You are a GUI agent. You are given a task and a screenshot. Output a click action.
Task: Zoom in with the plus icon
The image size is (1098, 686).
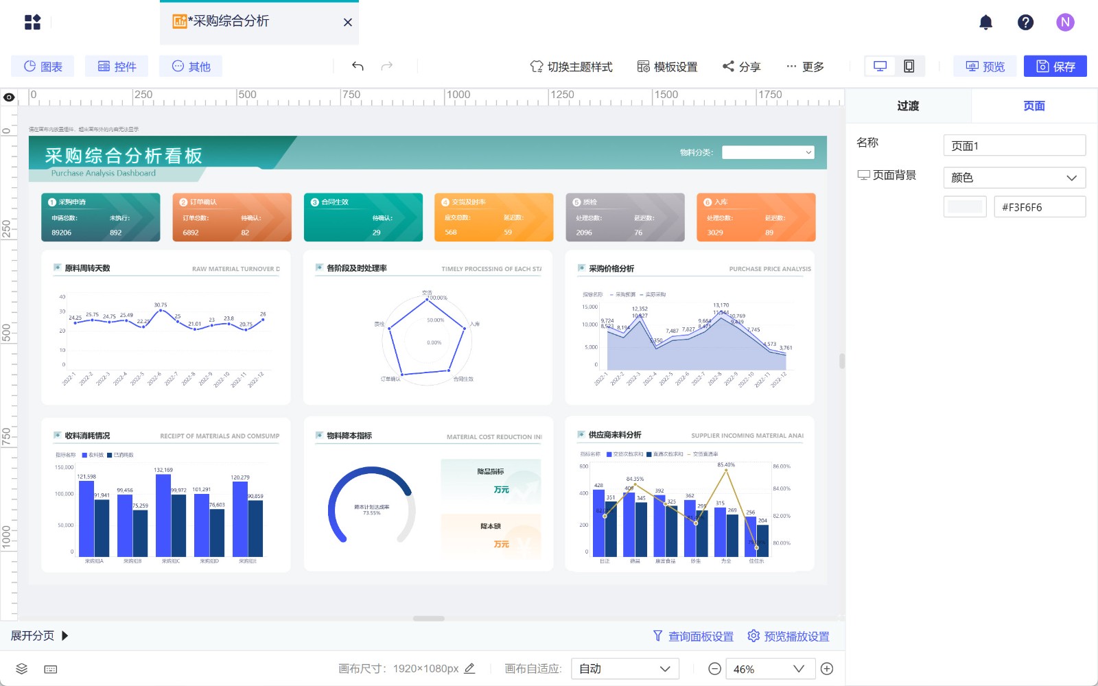click(827, 669)
